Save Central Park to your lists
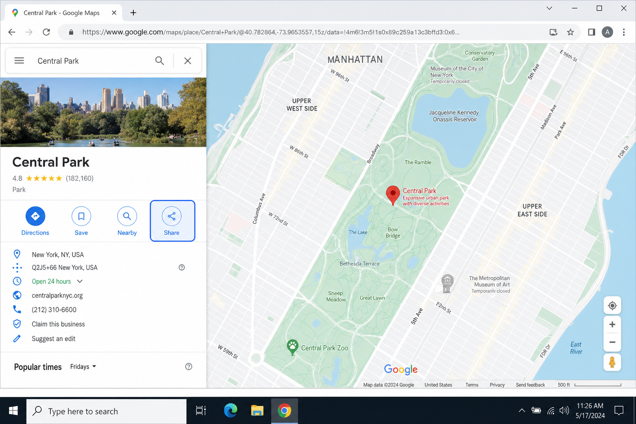 tap(81, 221)
